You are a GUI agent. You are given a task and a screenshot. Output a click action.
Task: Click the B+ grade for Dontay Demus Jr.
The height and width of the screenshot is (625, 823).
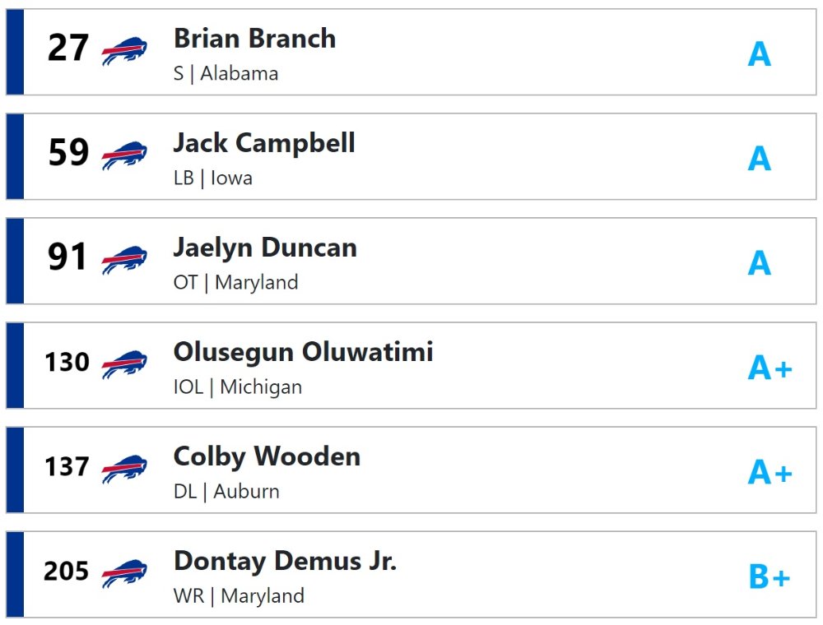(770, 576)
